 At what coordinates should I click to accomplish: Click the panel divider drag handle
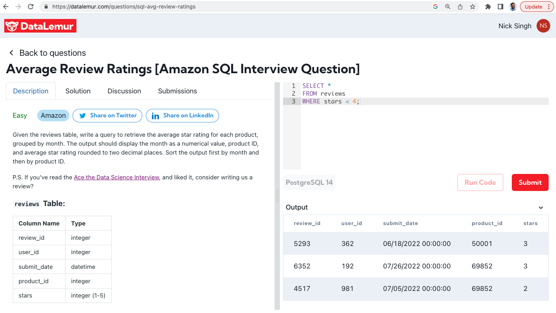click(277, 196)
